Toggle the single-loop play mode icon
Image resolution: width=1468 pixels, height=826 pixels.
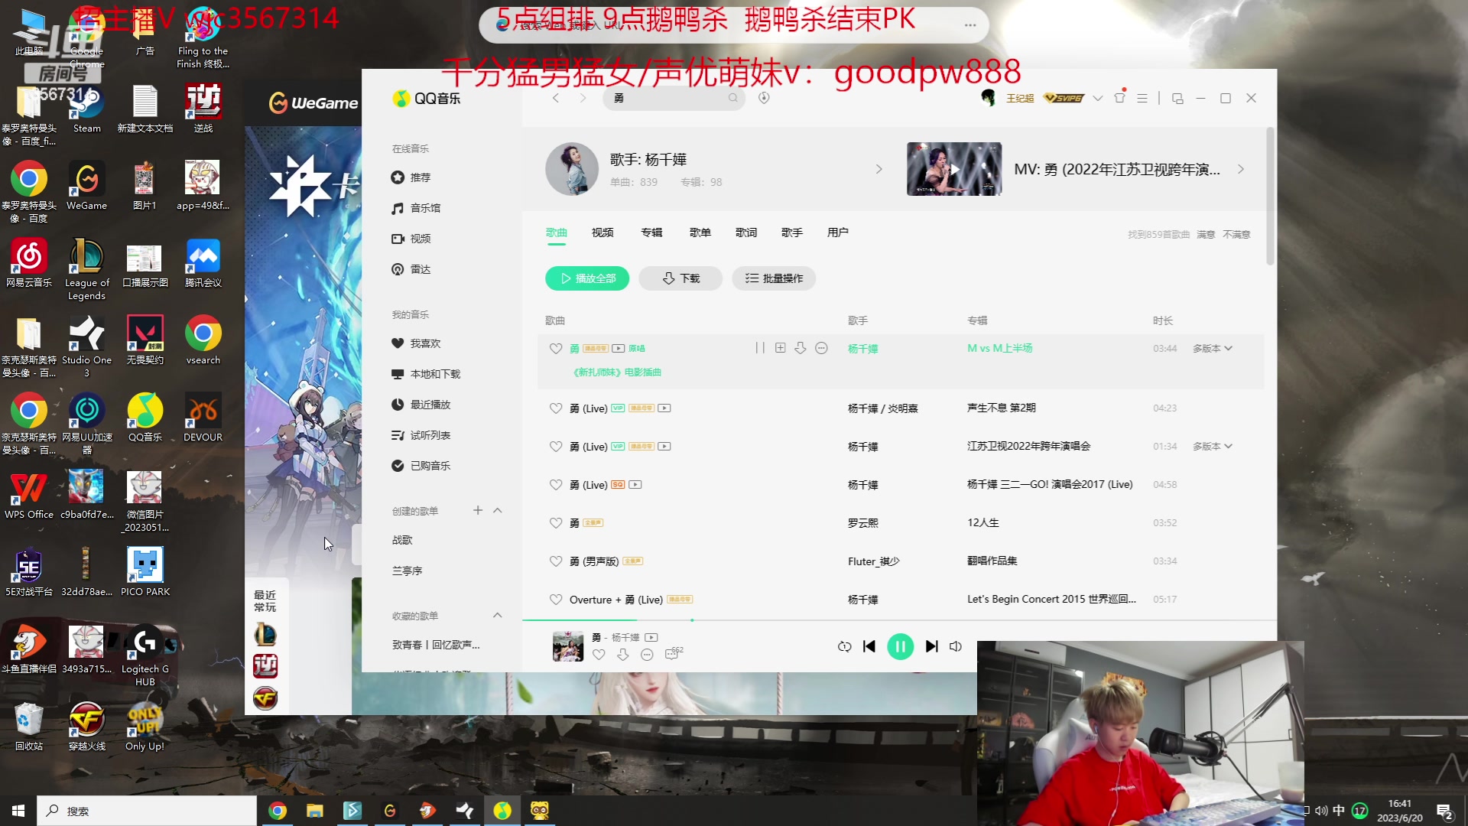coord(844,646)
